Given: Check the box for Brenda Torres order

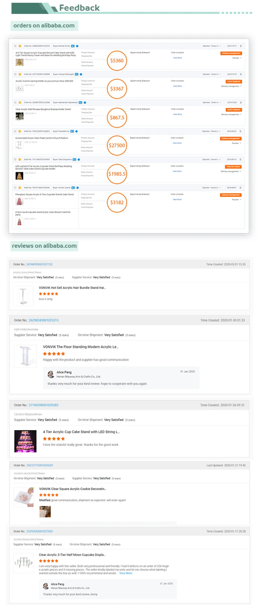Looking at the screenshot, I should pyautogui.click(x=15, y=46).
